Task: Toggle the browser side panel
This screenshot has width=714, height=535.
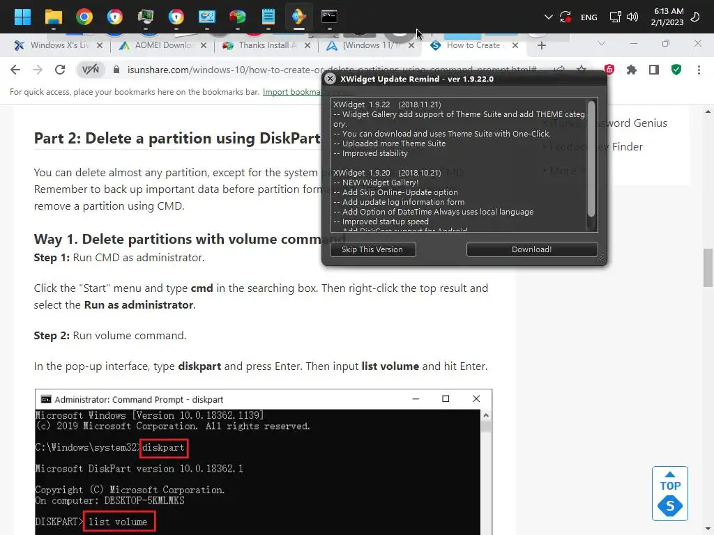Action: 654,70
